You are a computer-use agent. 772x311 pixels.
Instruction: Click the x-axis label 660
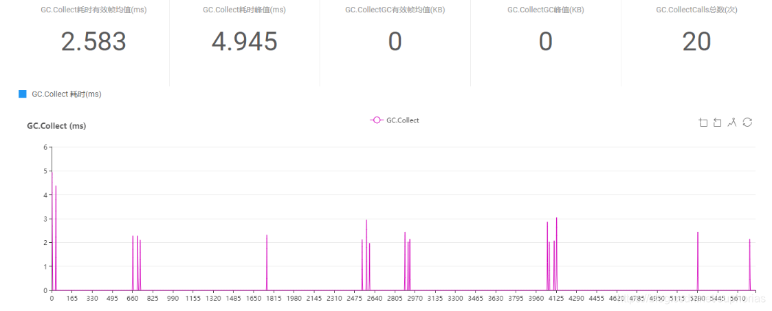pos(133,298)
